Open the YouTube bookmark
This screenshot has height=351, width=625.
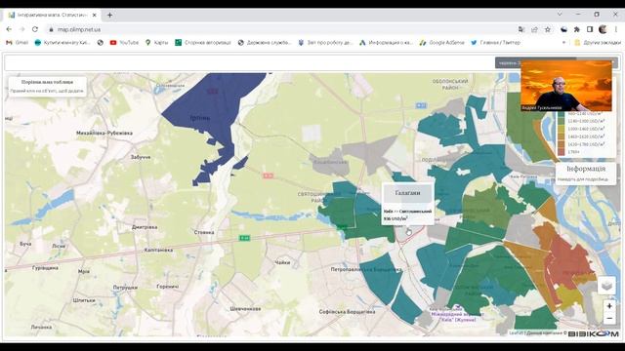pyautogui.click(x=124, y=42)
